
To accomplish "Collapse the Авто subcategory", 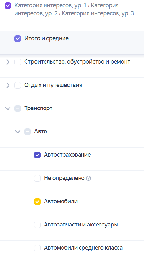I will point(18,132).
